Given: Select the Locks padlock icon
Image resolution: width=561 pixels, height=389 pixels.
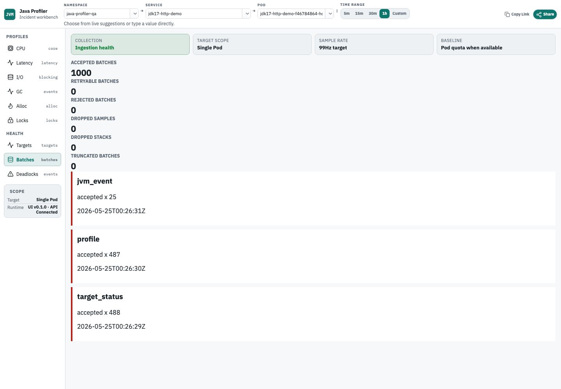Looking at the screenshot, I should (x=11, y=120).
